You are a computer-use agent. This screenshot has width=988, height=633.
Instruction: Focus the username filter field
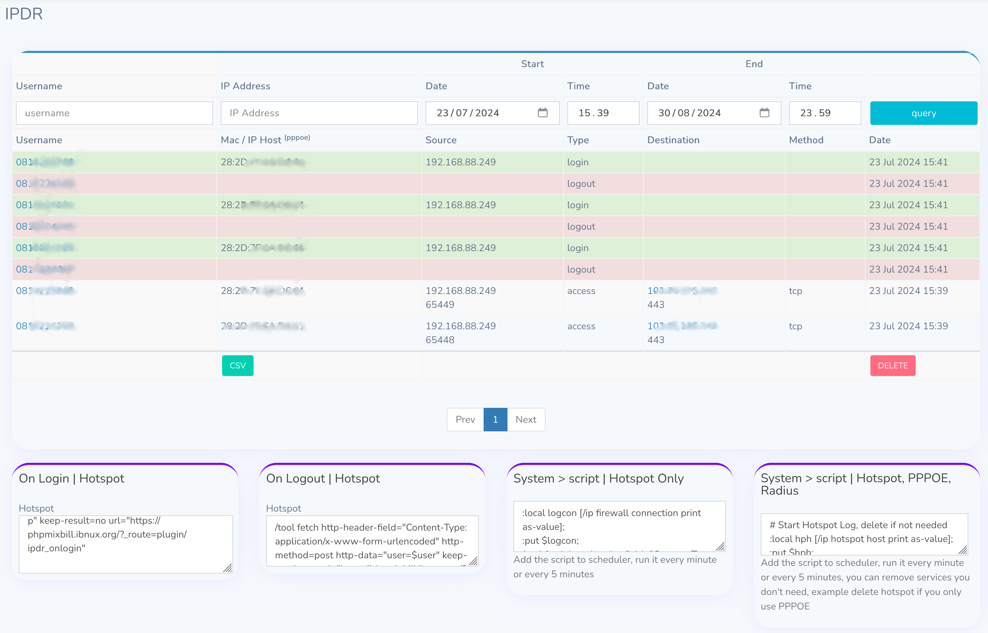click(x=114, y=113)
